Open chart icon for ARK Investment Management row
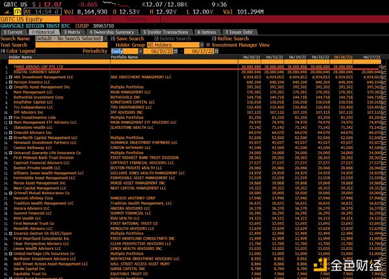This screenshot has height=279, width=389. [384, 77]
